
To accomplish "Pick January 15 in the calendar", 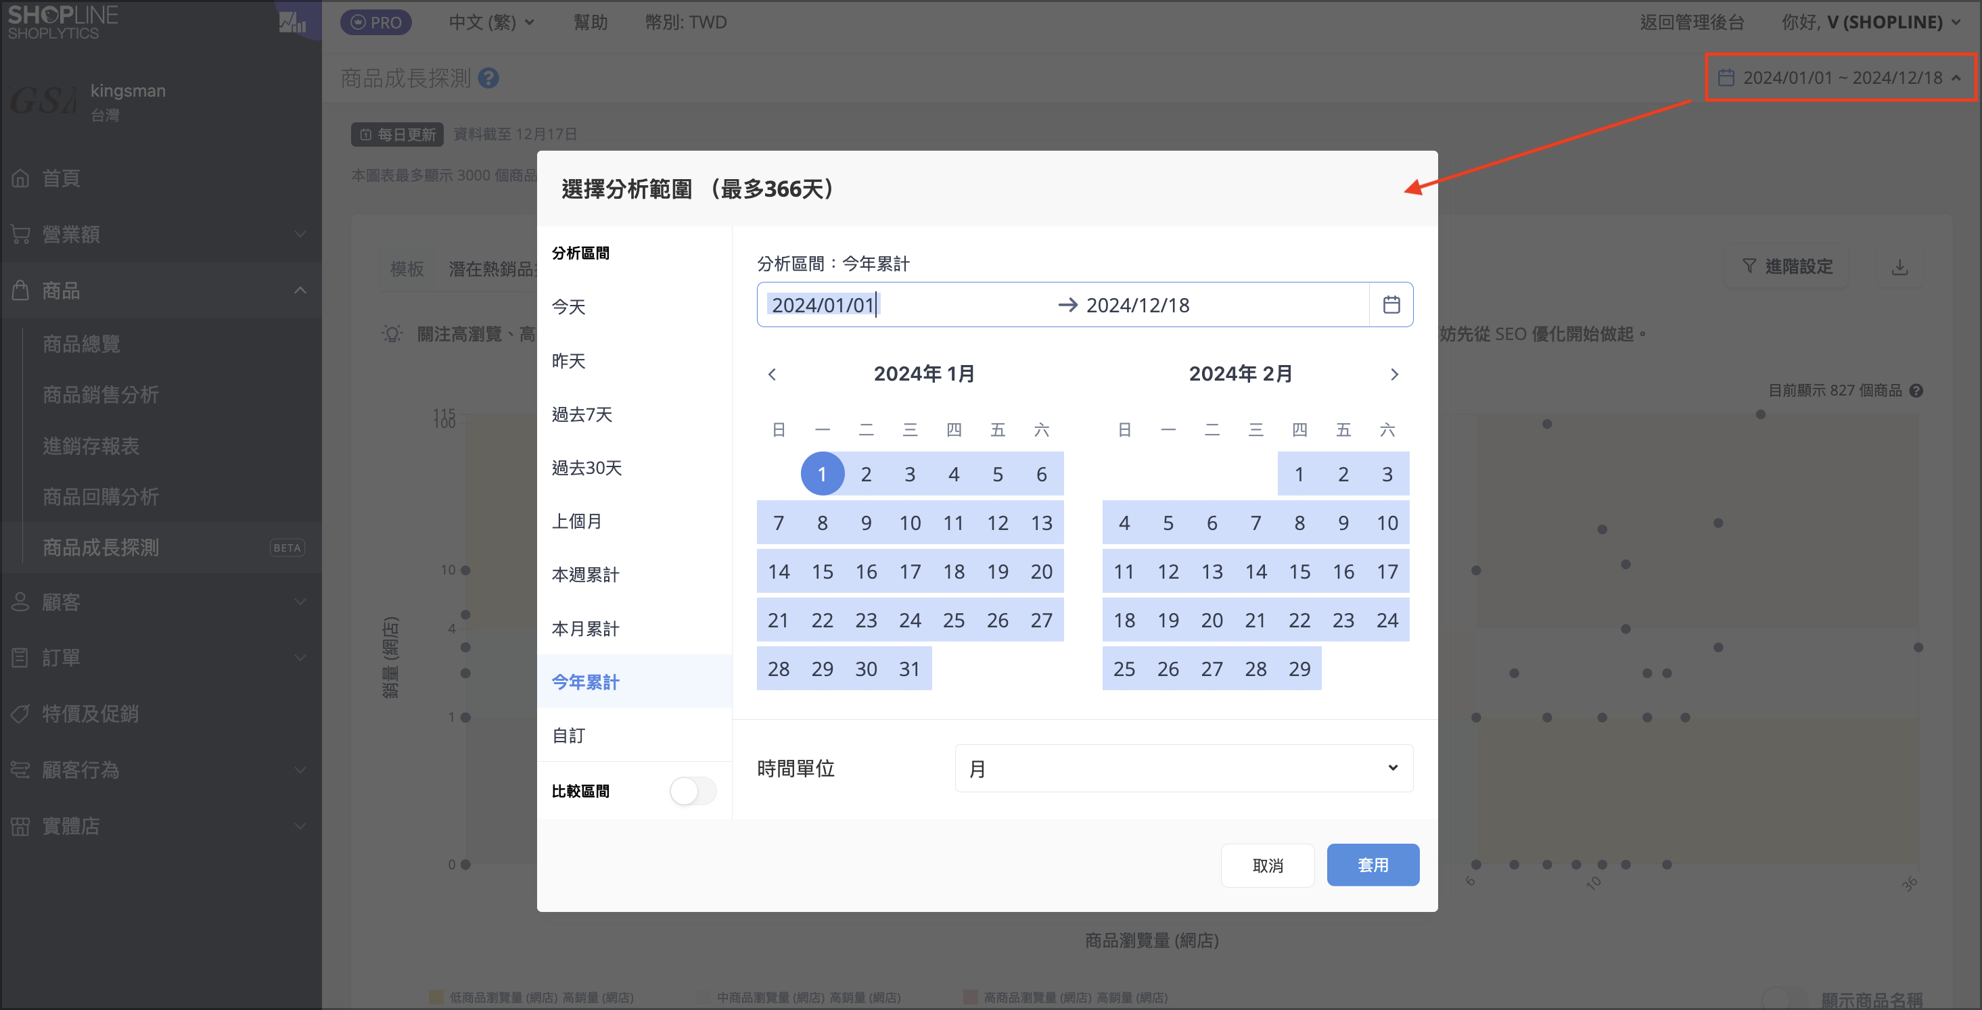I will tap(823, 571).
